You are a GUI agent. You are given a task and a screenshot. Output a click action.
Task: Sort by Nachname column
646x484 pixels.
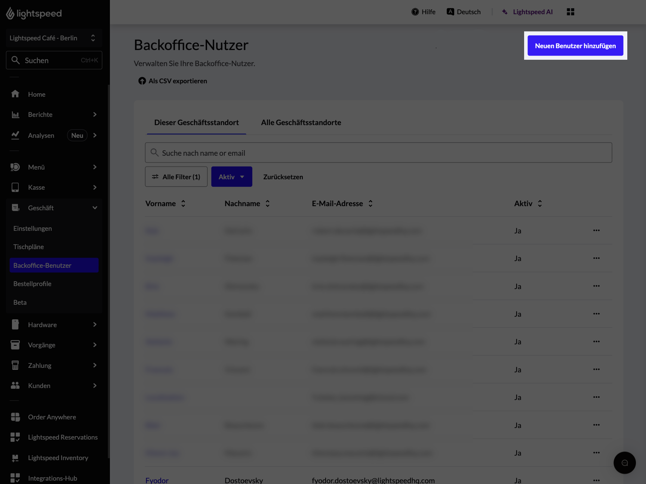click(268, 204)
